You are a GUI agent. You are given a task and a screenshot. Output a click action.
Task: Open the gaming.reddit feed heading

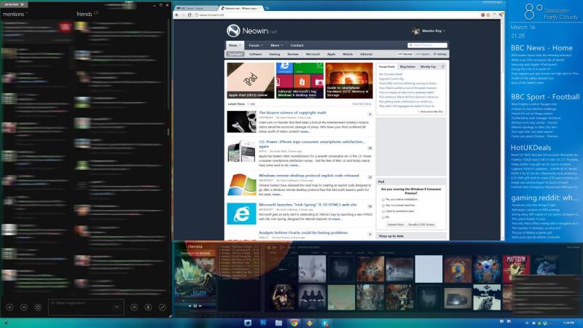pos(544,198)
